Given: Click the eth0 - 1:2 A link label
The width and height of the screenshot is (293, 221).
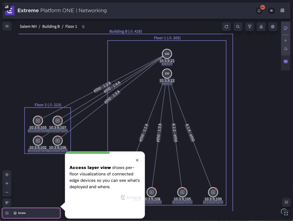Looking at the screenshot, I should pos(102,87).
